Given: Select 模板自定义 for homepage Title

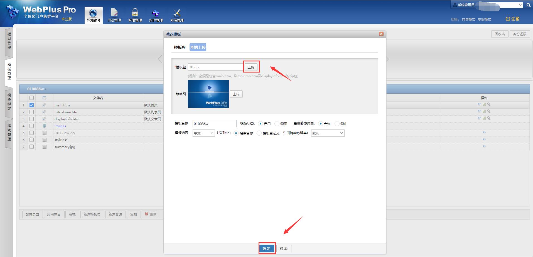Looking at the screenshot, I should point(259,133).
